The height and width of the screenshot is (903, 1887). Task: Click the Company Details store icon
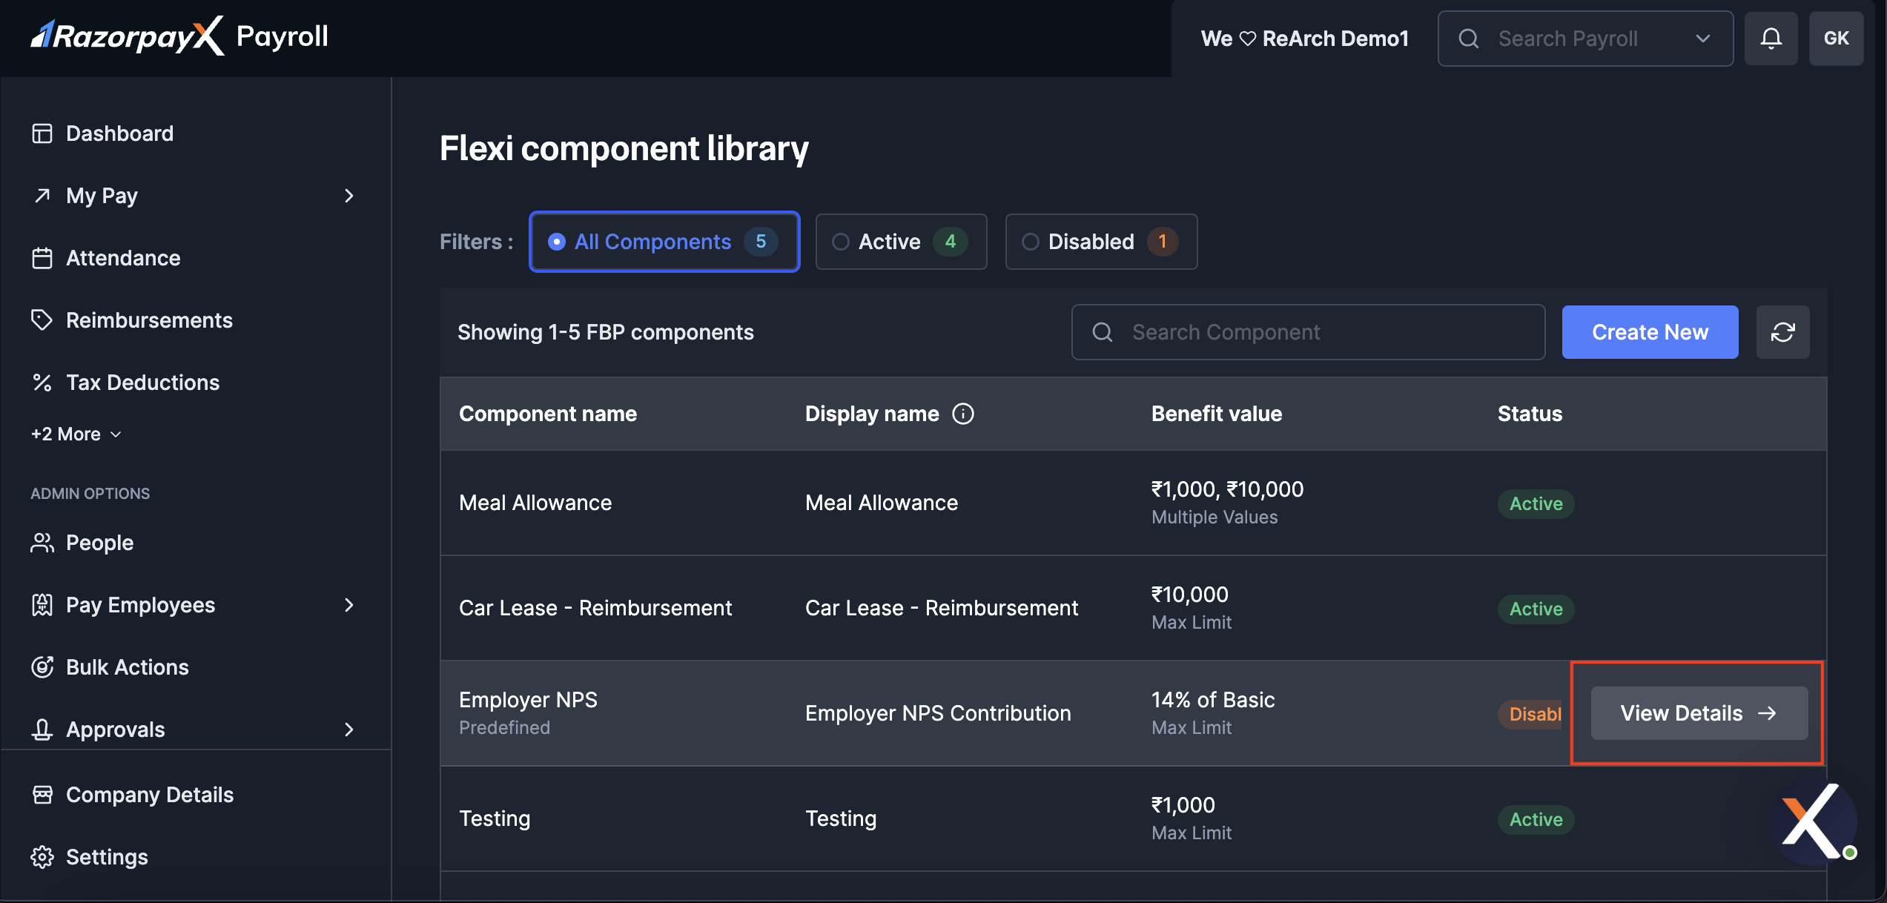pos(42,795)
